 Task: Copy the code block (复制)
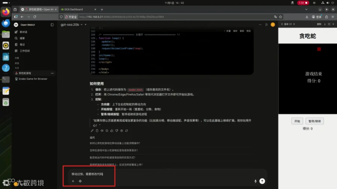[242, 31]
